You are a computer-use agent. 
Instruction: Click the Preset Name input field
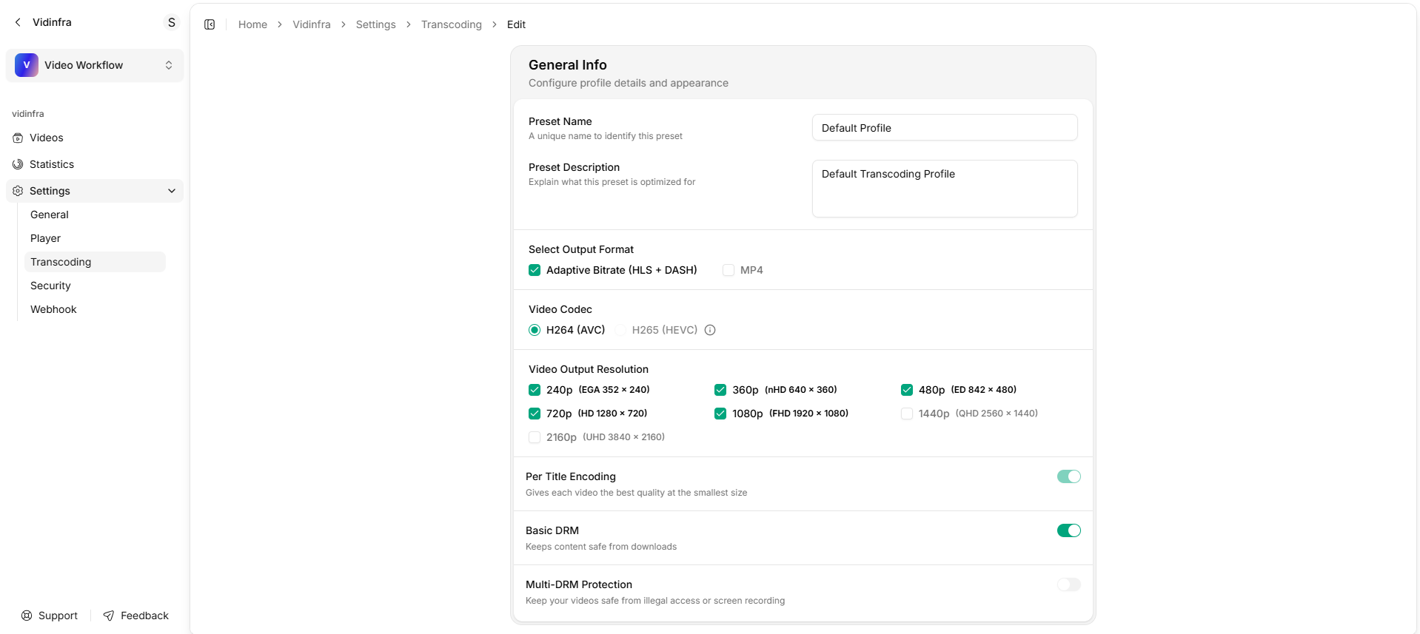tap(945, 127)
